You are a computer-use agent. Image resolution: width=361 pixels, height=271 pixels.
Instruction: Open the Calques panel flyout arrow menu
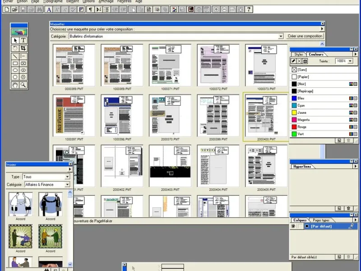pos(356,220)
